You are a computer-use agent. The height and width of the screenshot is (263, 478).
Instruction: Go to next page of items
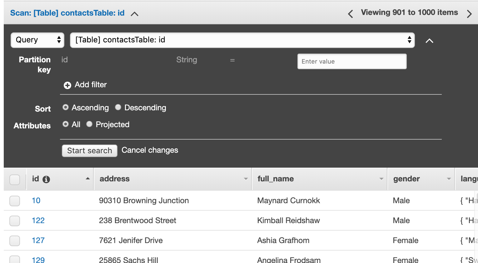[x=469, y=14]
